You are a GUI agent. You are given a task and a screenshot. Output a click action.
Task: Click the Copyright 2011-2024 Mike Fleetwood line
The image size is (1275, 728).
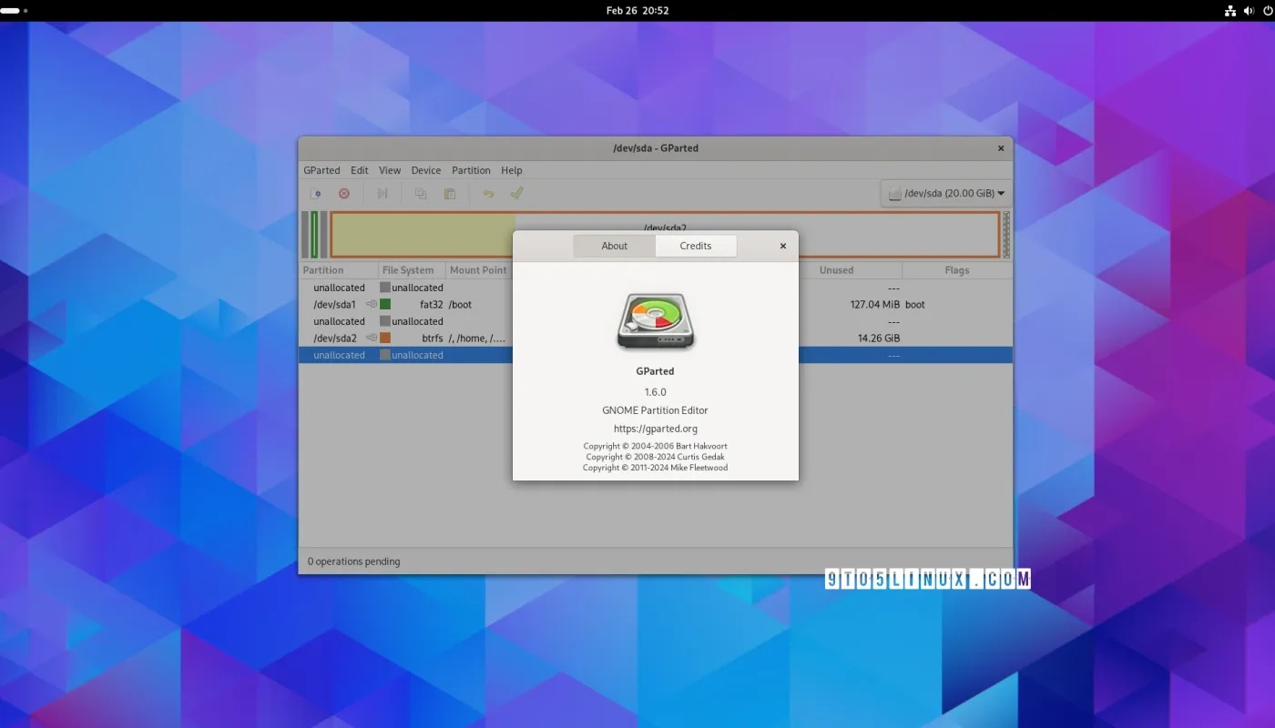click(x=656, y=468)
